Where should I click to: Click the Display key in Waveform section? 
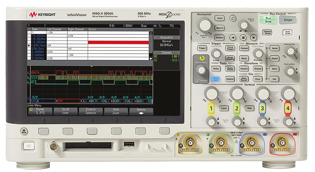tap(258, 68)
